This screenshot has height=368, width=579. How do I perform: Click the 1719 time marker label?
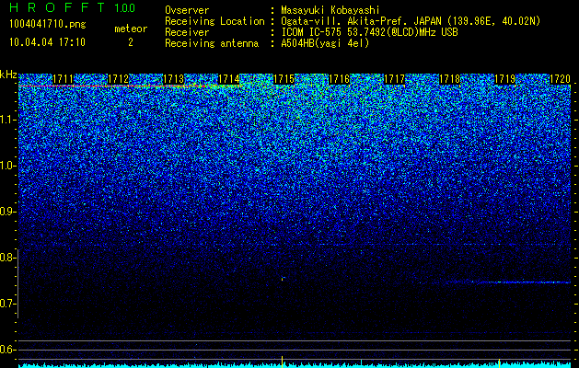point(504,79)
